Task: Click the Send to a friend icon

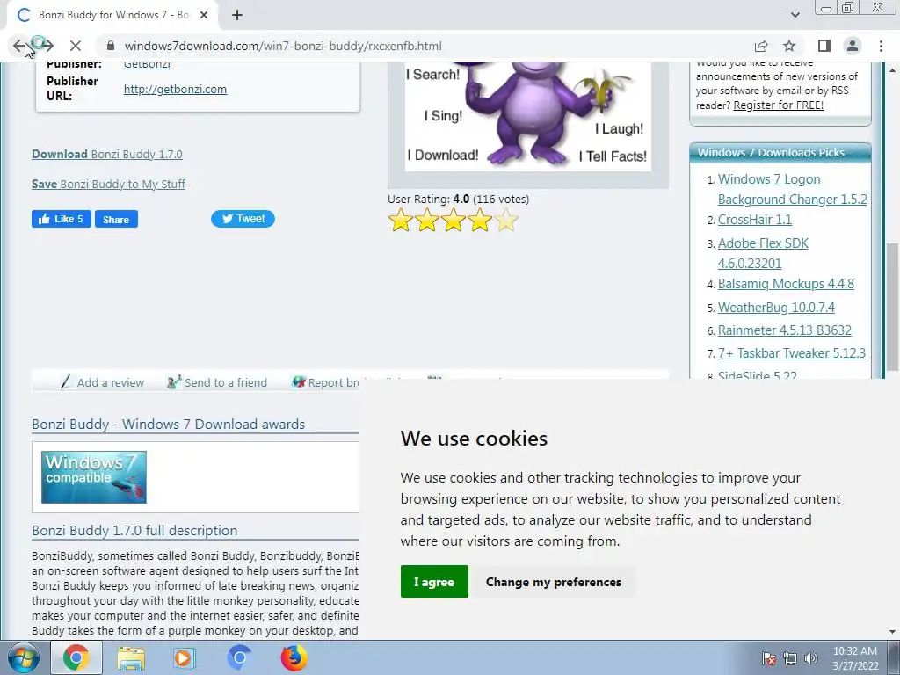Action: [x=174, y=381]
